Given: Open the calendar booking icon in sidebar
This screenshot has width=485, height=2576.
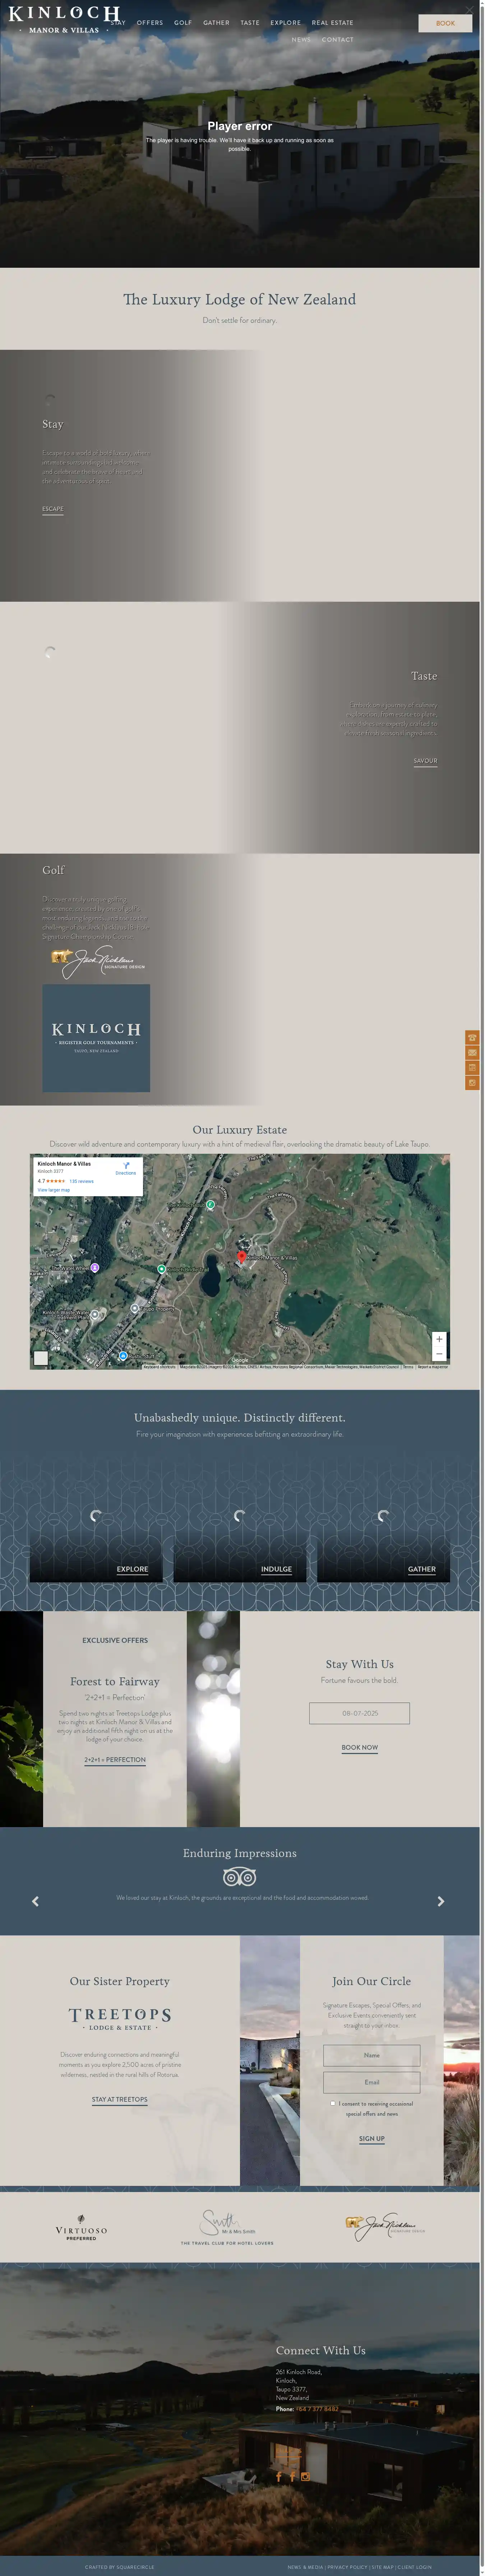Looking at the screenshot, I should pos(472,1068).
